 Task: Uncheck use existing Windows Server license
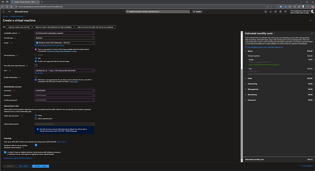tap(36, 145)
